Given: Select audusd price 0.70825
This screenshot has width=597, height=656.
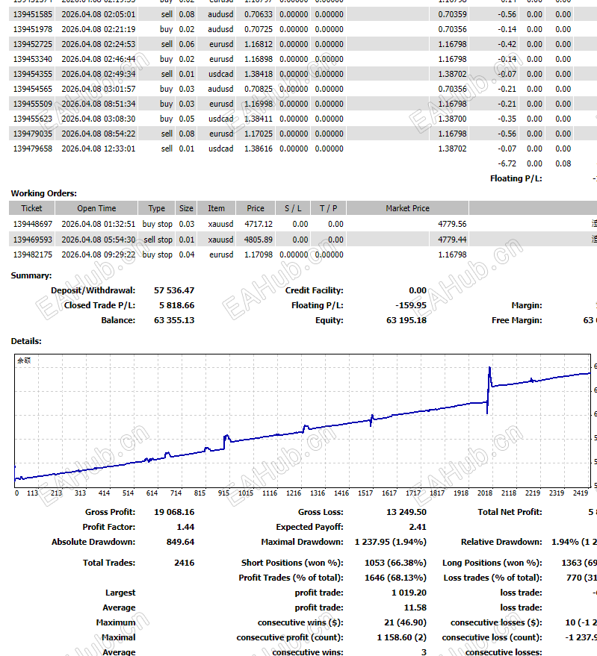Looking at the screenshot, I should pos(259,89).
